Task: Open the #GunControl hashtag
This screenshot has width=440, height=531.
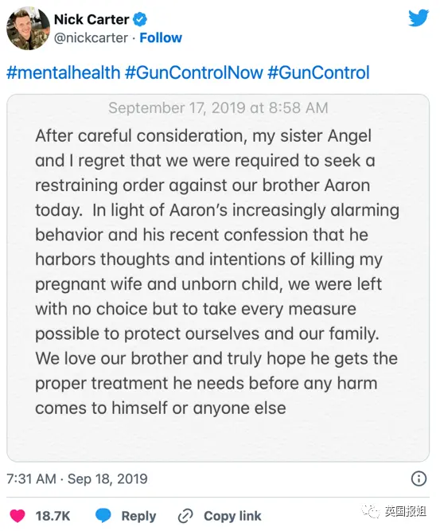Action: click(318, 72)
